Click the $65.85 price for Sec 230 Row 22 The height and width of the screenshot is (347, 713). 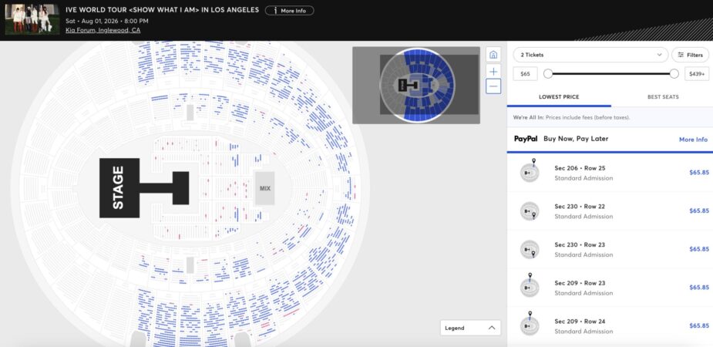pos(699,211)
